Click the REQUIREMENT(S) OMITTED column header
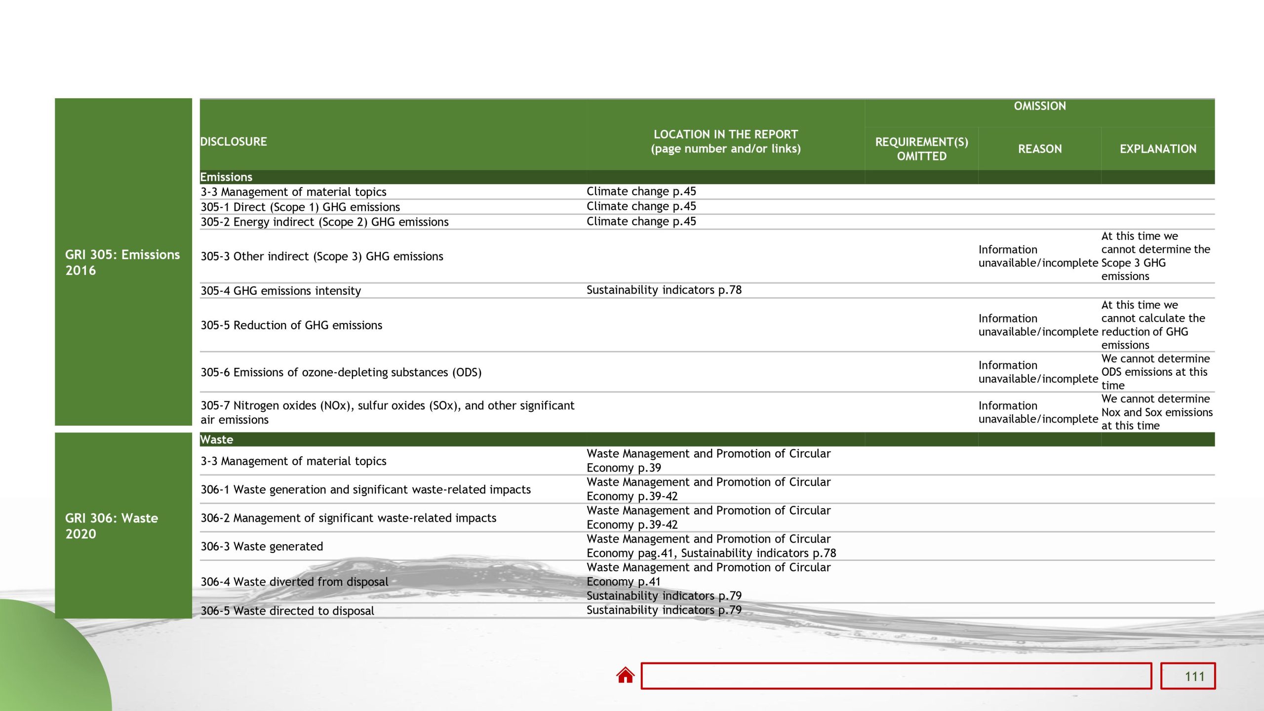Image resolution: width=1264 pixels, height=711 pixels. click(922, 148)
